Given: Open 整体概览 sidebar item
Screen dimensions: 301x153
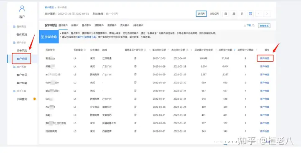Looking at the screenshot, I should point(22,34).
